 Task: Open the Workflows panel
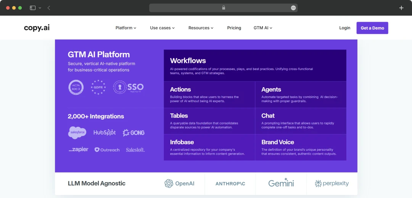point(255,65)
